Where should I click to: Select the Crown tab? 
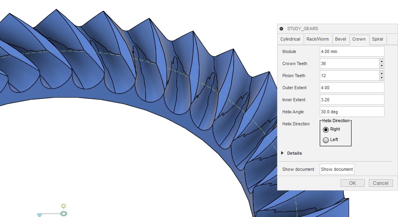(359, 39)
